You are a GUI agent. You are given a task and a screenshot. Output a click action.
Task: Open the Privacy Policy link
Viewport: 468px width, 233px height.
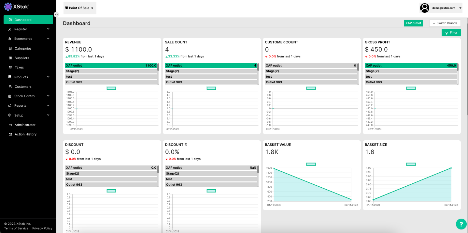(42, 228)
